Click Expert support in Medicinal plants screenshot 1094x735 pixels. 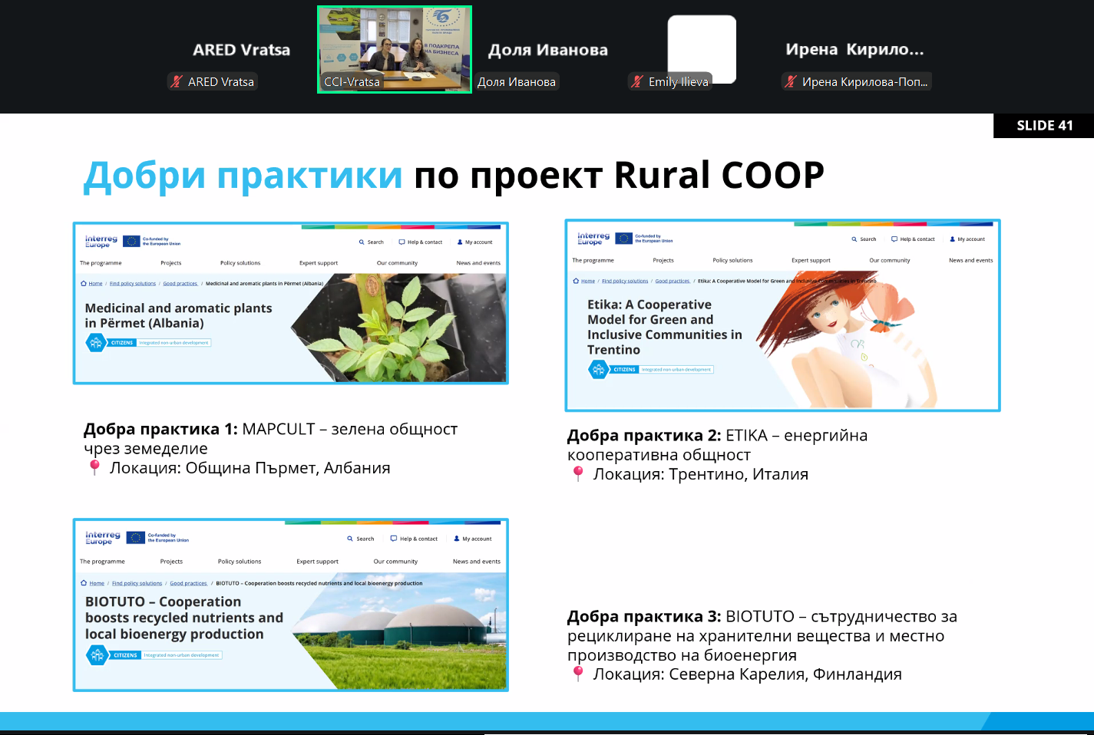point(319,263)
